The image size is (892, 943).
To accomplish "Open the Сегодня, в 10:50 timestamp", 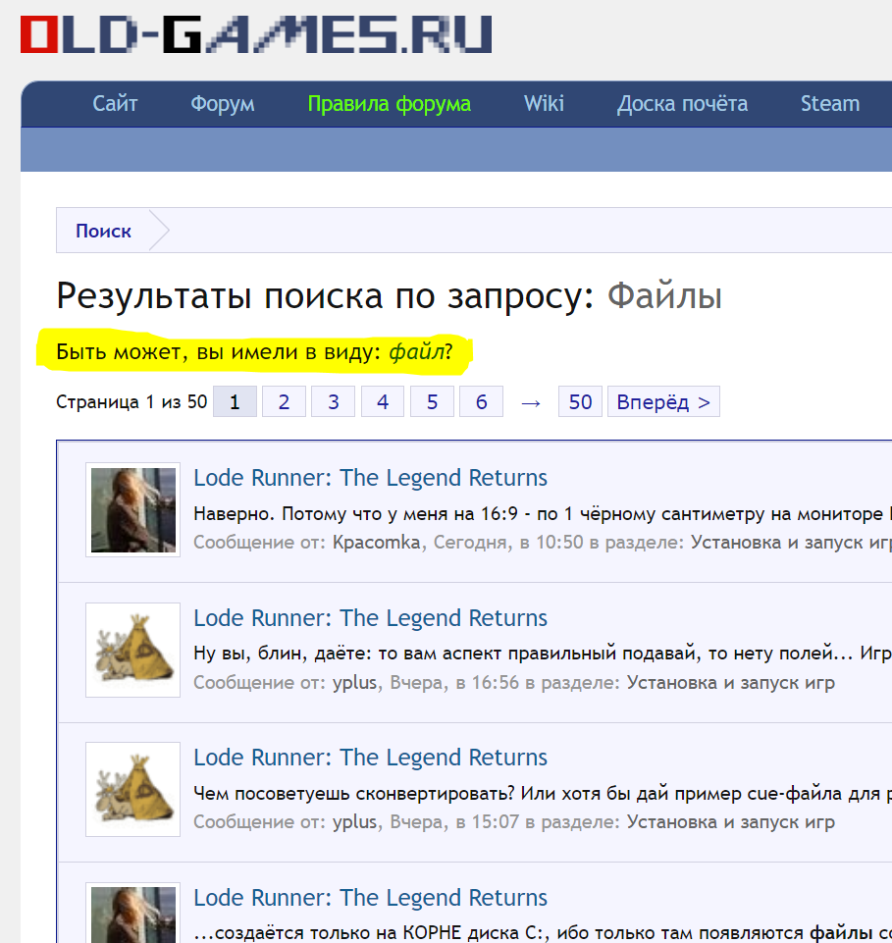I will [x=508, y=542].
